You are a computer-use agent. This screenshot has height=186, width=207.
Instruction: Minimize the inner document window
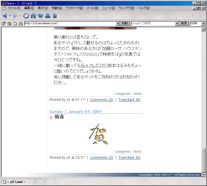click(194, 8)
